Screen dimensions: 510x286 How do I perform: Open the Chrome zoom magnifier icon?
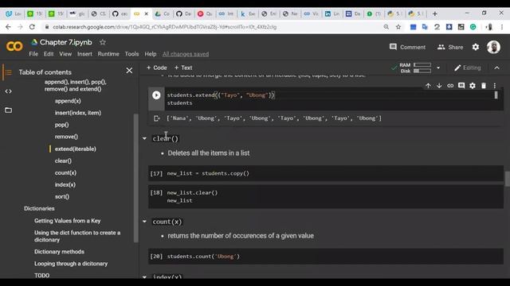coord(386,27)
